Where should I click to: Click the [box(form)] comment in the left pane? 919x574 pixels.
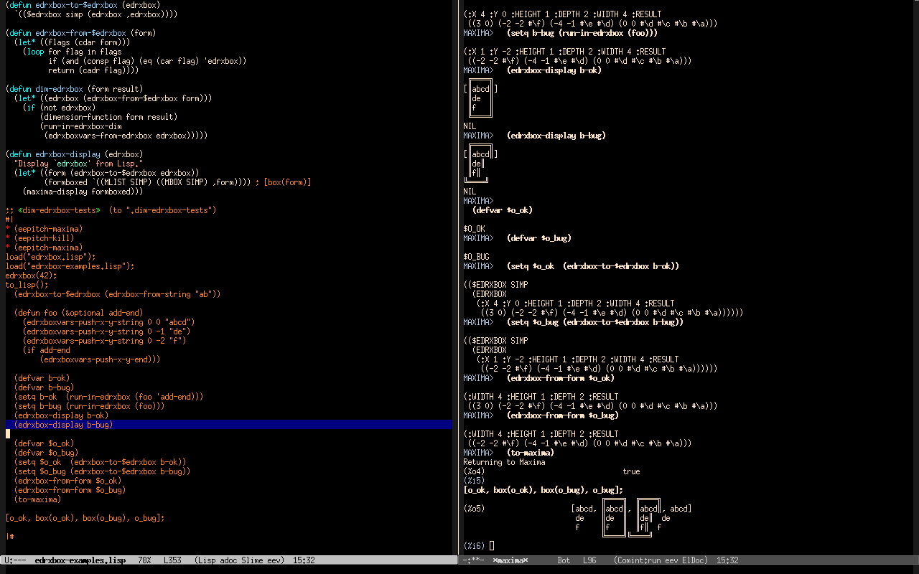(x=287, y=182)
